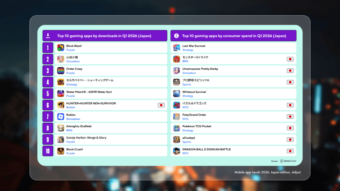Screen dimensions: 340x191
Task: Click the Fate/Grand Order app icon
Action: coord(177,116)
